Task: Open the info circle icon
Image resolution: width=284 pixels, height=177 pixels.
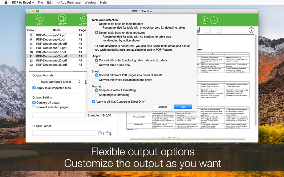Action: coord(251,30)
